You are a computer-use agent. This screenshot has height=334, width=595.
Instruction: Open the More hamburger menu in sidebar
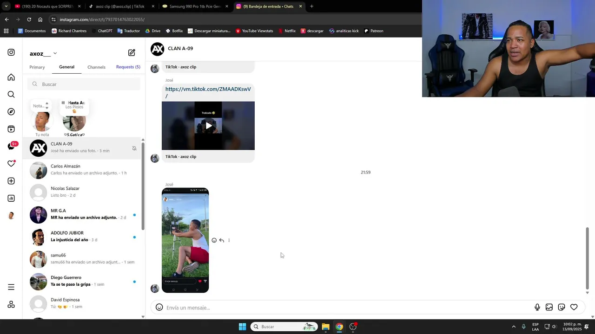tap(11, 287)
